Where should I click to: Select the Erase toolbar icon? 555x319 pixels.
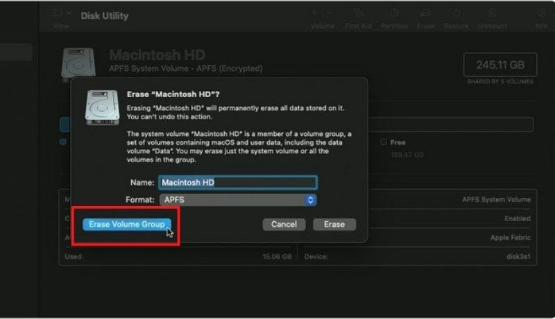tap(425, 13)
